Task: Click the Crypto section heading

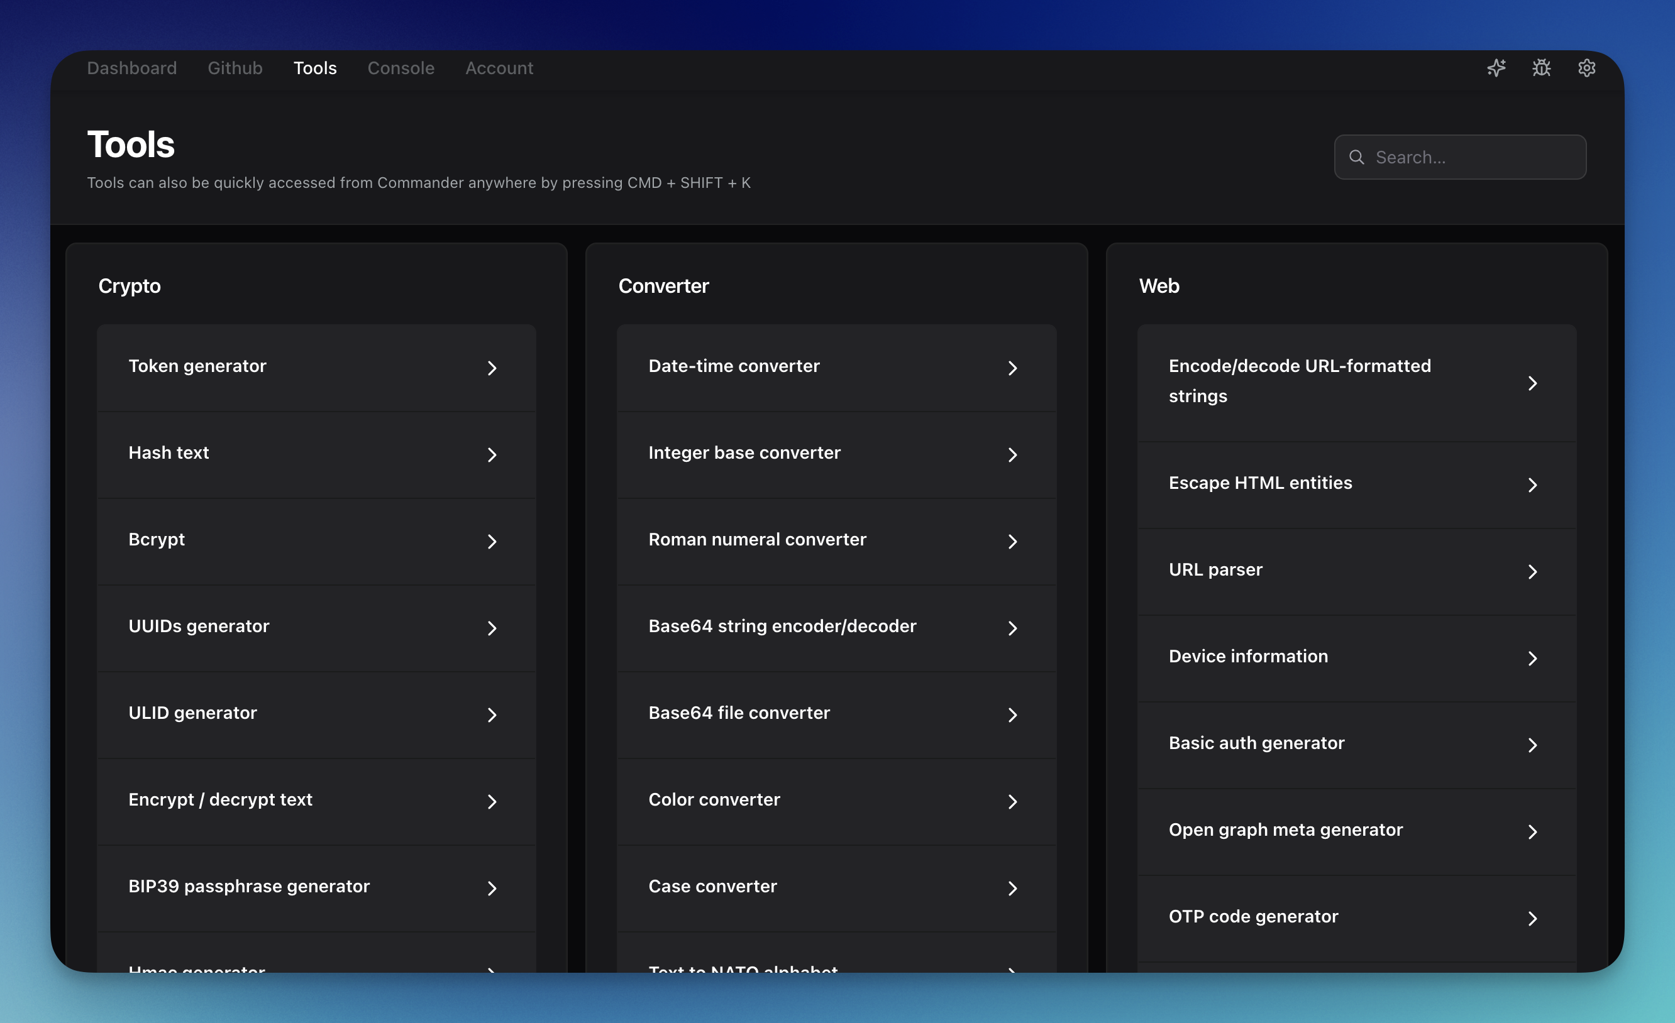Action: (129, 286)
